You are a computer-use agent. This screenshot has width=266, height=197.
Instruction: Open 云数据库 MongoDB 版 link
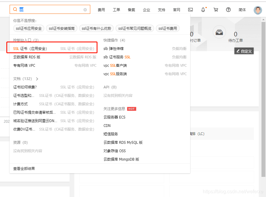pos(121,159)
